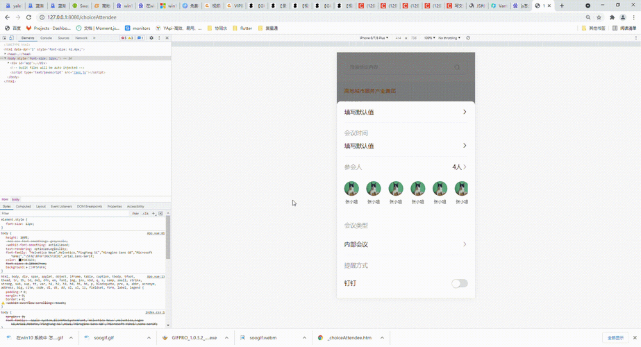
Task: Go back with the browser back arrow
Action: pyautogui.click(x=8, y=17)
